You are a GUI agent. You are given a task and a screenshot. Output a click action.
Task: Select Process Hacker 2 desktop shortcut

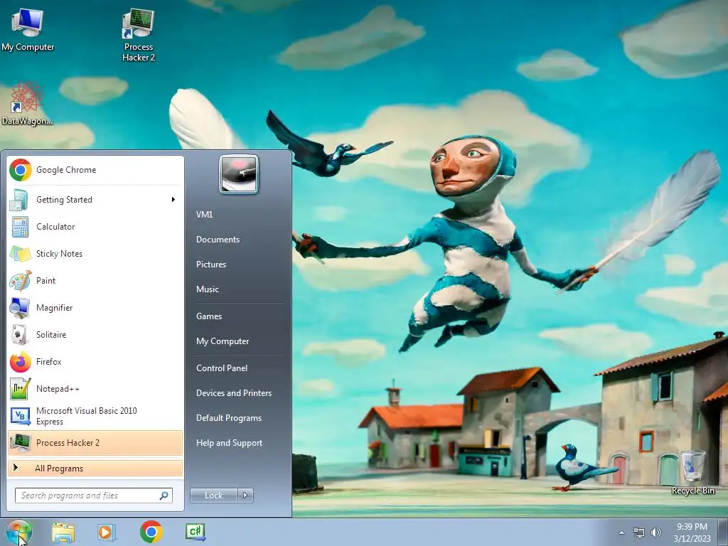coord(139,35)
